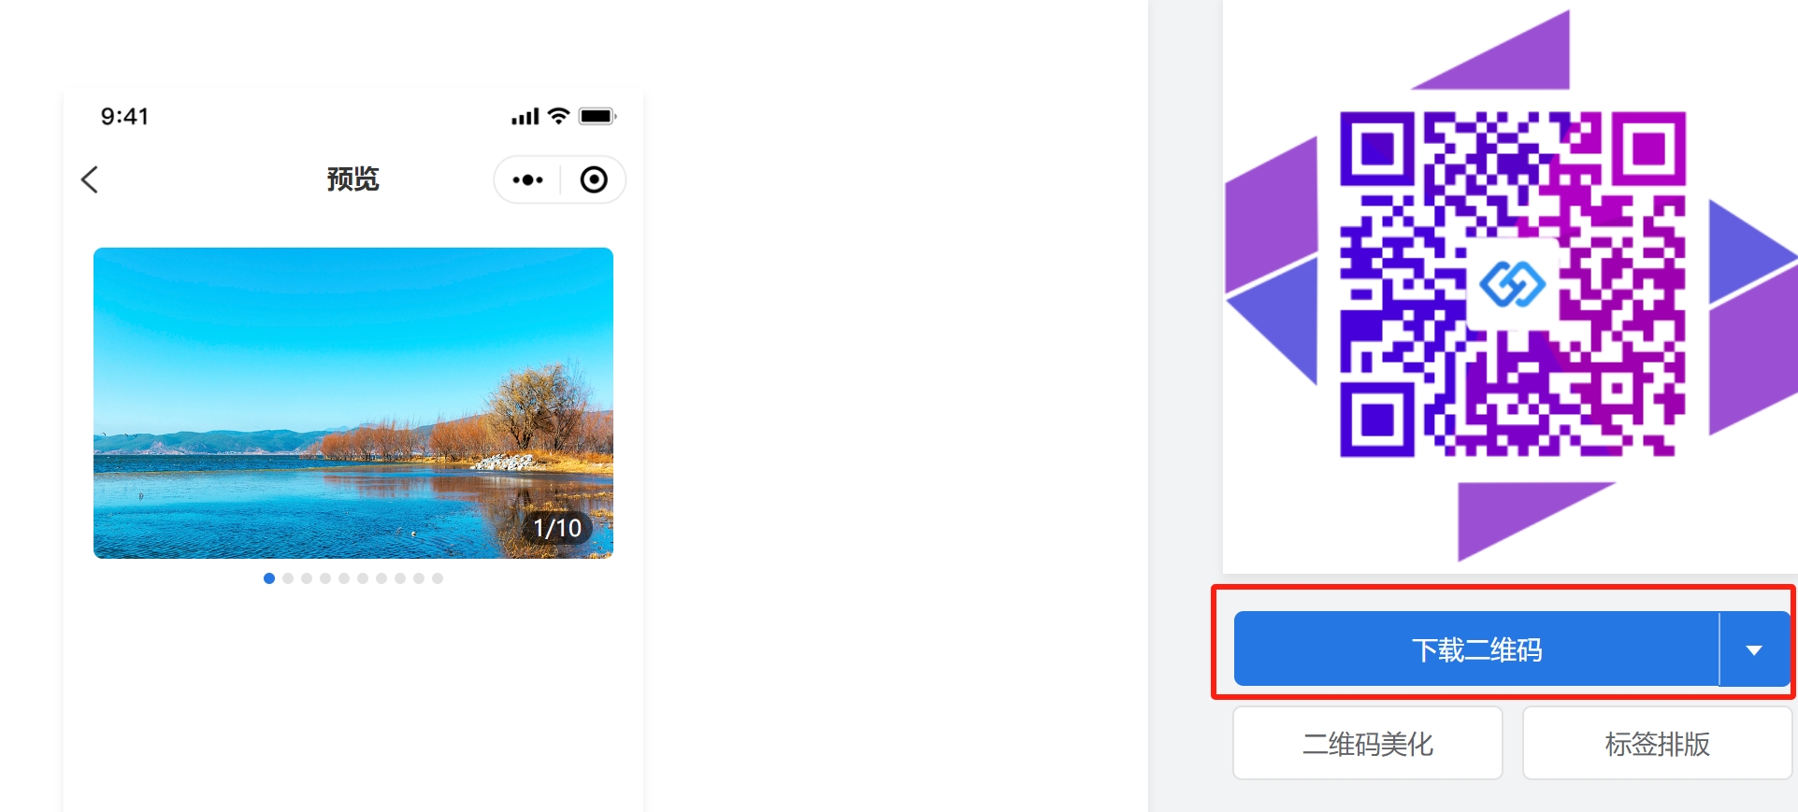The height and width of the screenshot is (812, 1798).
Task: Select the first carousel dot
Action: pyautogui.click(x=269, y=578)
